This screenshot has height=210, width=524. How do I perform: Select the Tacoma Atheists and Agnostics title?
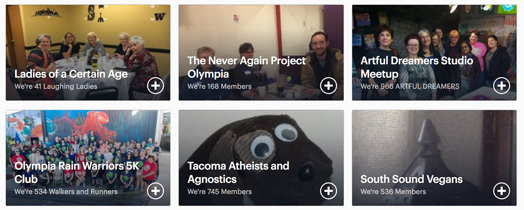coord(238,172)
